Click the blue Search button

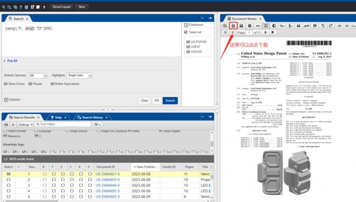click(170, 100)
